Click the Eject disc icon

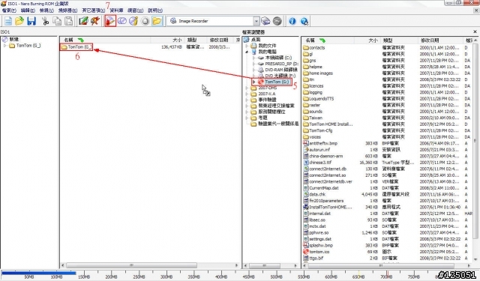(x=145, y=21)
